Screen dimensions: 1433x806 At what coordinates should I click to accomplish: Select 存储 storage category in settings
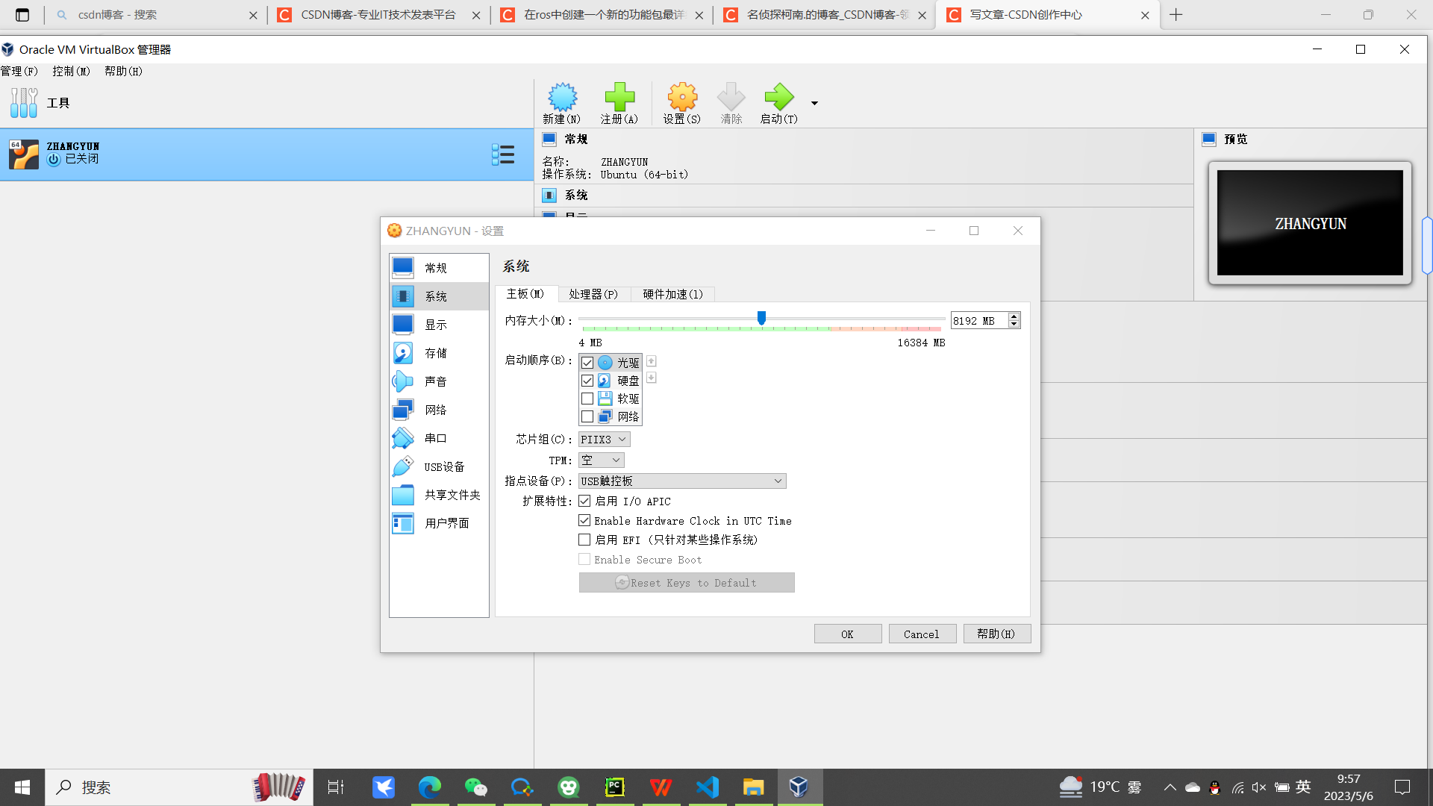click(x=439, y=353)
